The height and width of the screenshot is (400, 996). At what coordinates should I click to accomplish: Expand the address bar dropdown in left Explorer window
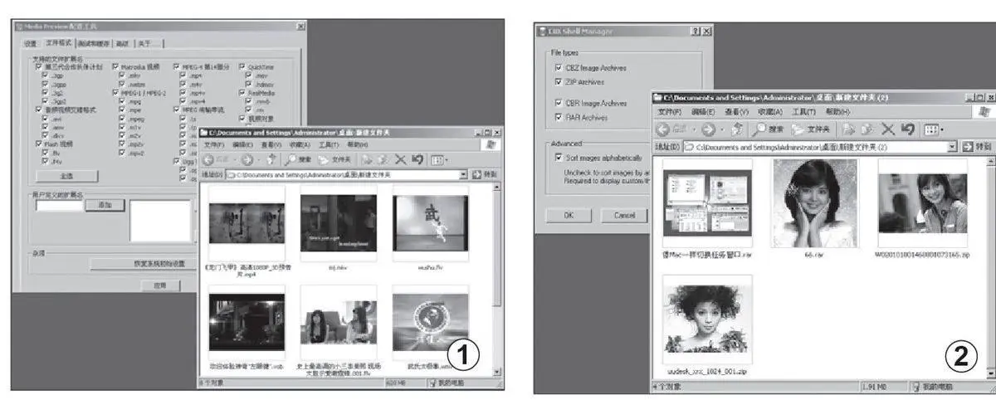coord(463,175)
